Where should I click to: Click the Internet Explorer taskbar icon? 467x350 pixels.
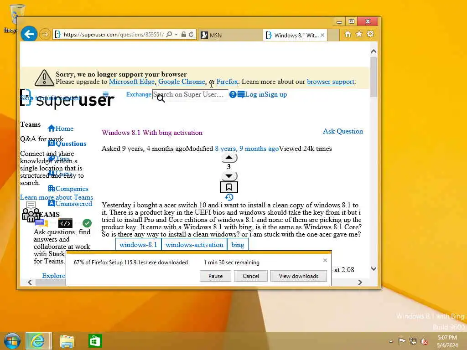point(38,341)
